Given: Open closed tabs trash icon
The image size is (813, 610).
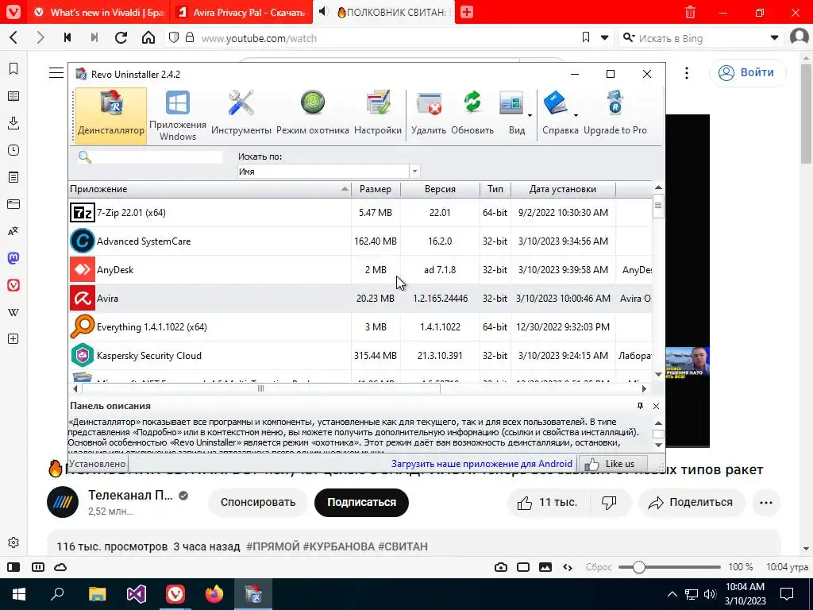Looking at the screenshot, I should point(690,12).
